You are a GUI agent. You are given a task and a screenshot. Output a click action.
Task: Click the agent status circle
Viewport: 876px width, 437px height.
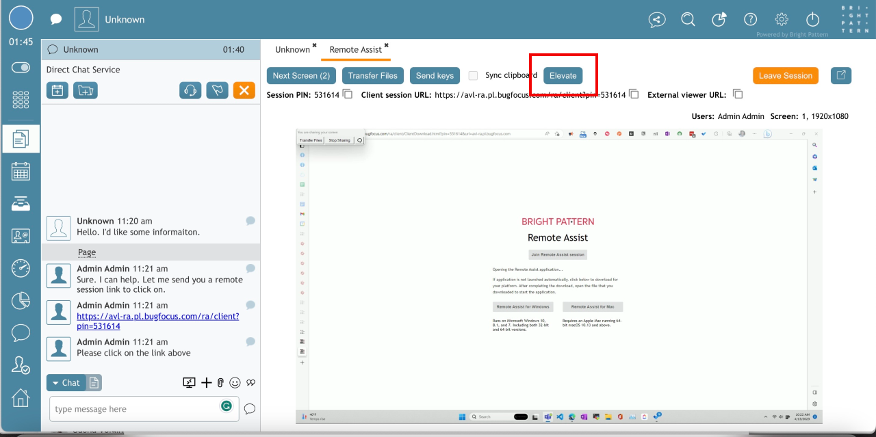pos(21,18)
